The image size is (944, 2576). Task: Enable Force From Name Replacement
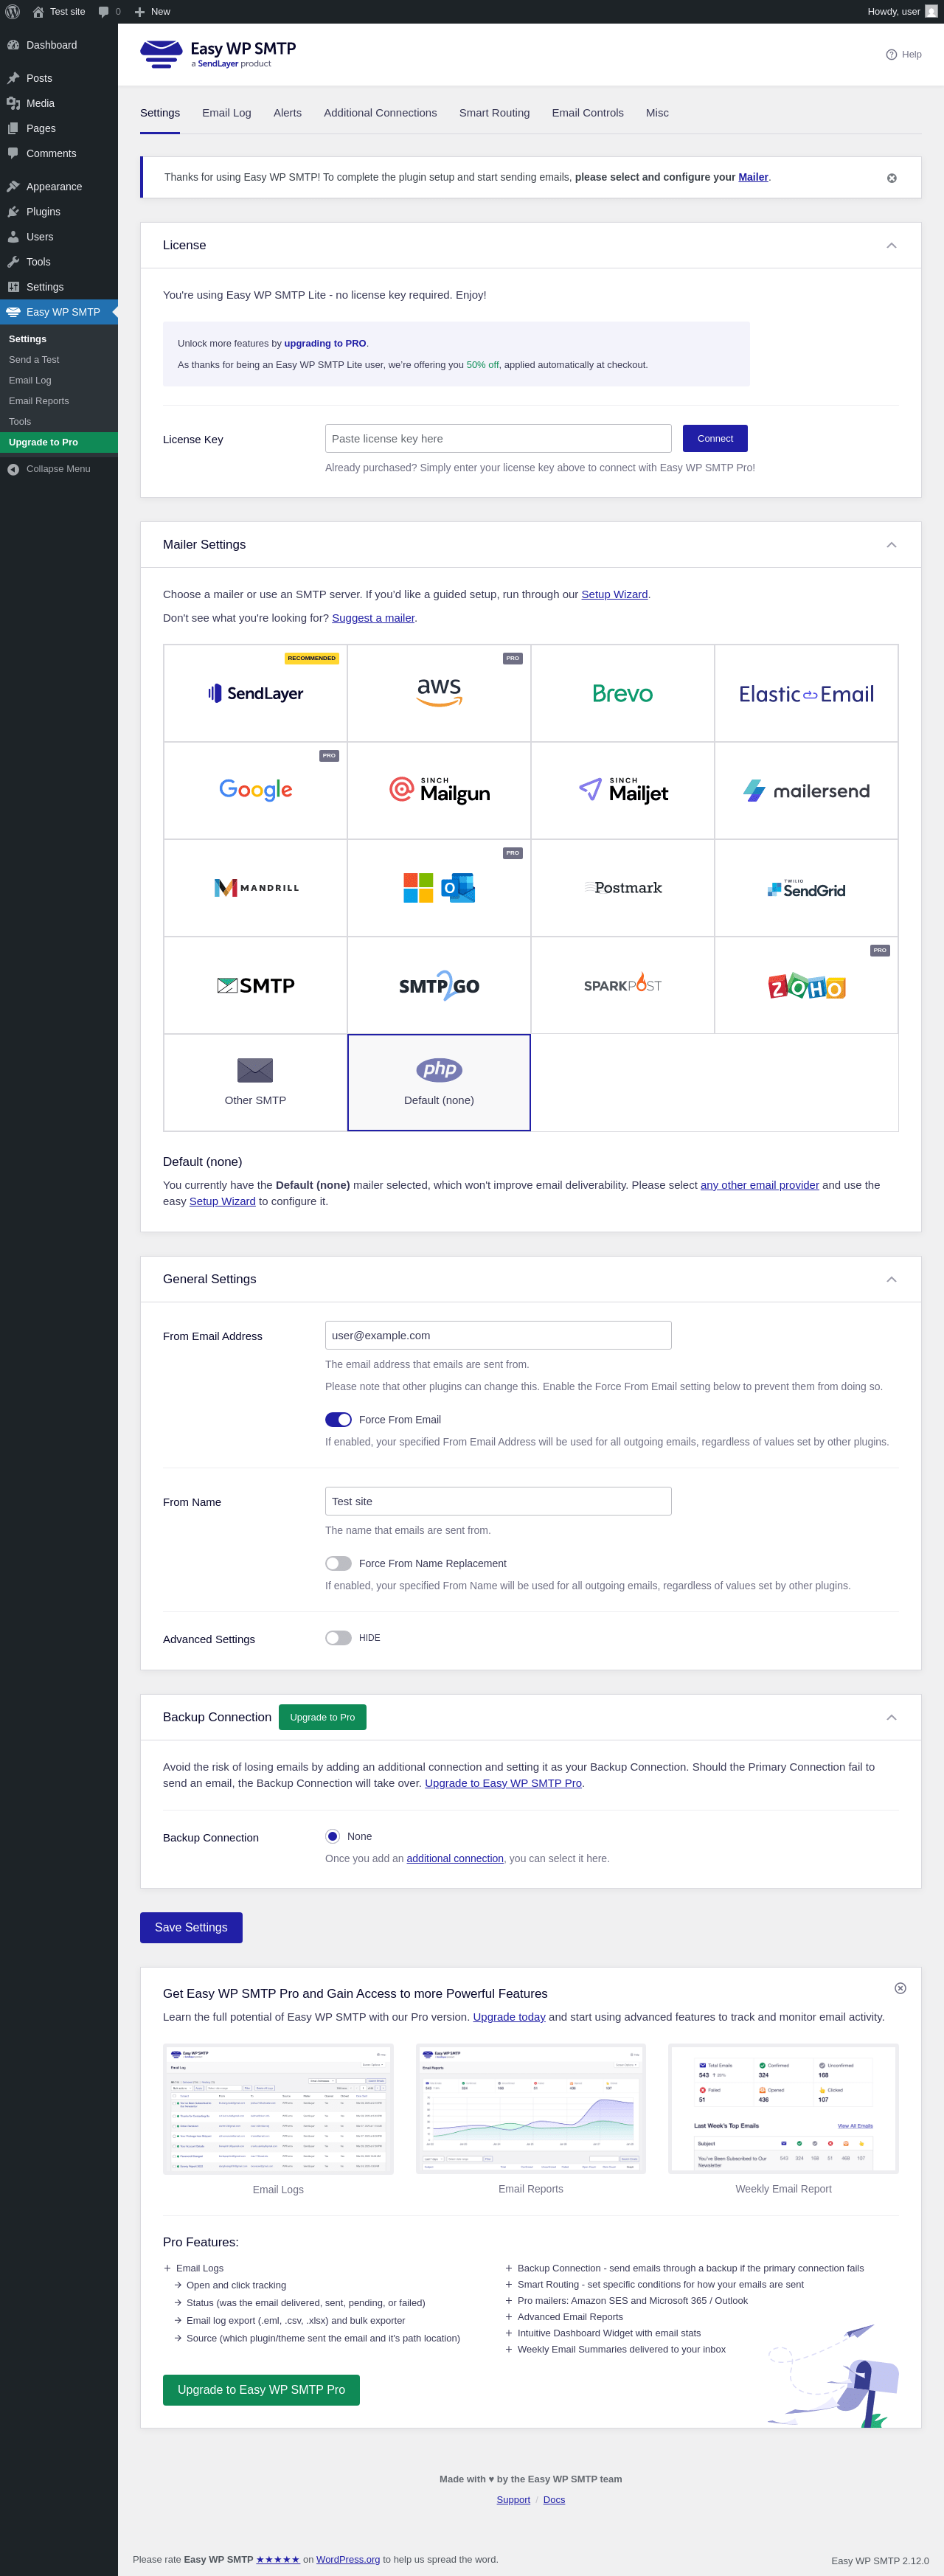[338, 1563]
